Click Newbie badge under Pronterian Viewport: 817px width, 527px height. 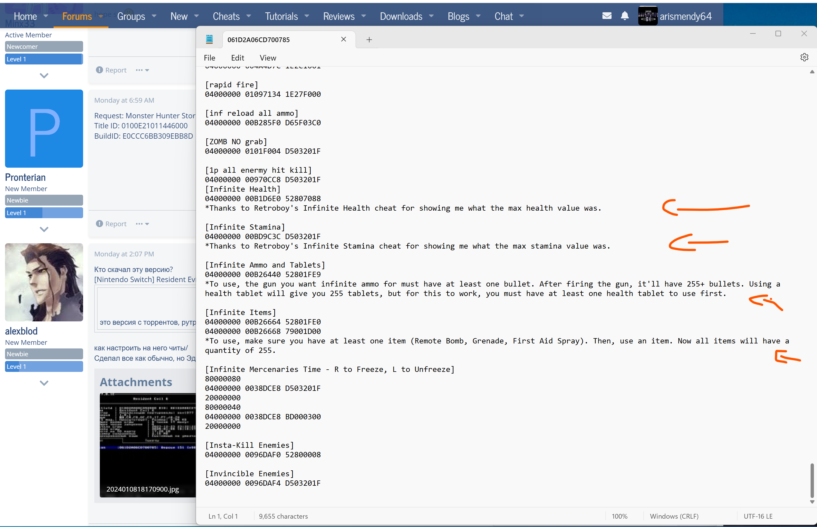point(44,200)
